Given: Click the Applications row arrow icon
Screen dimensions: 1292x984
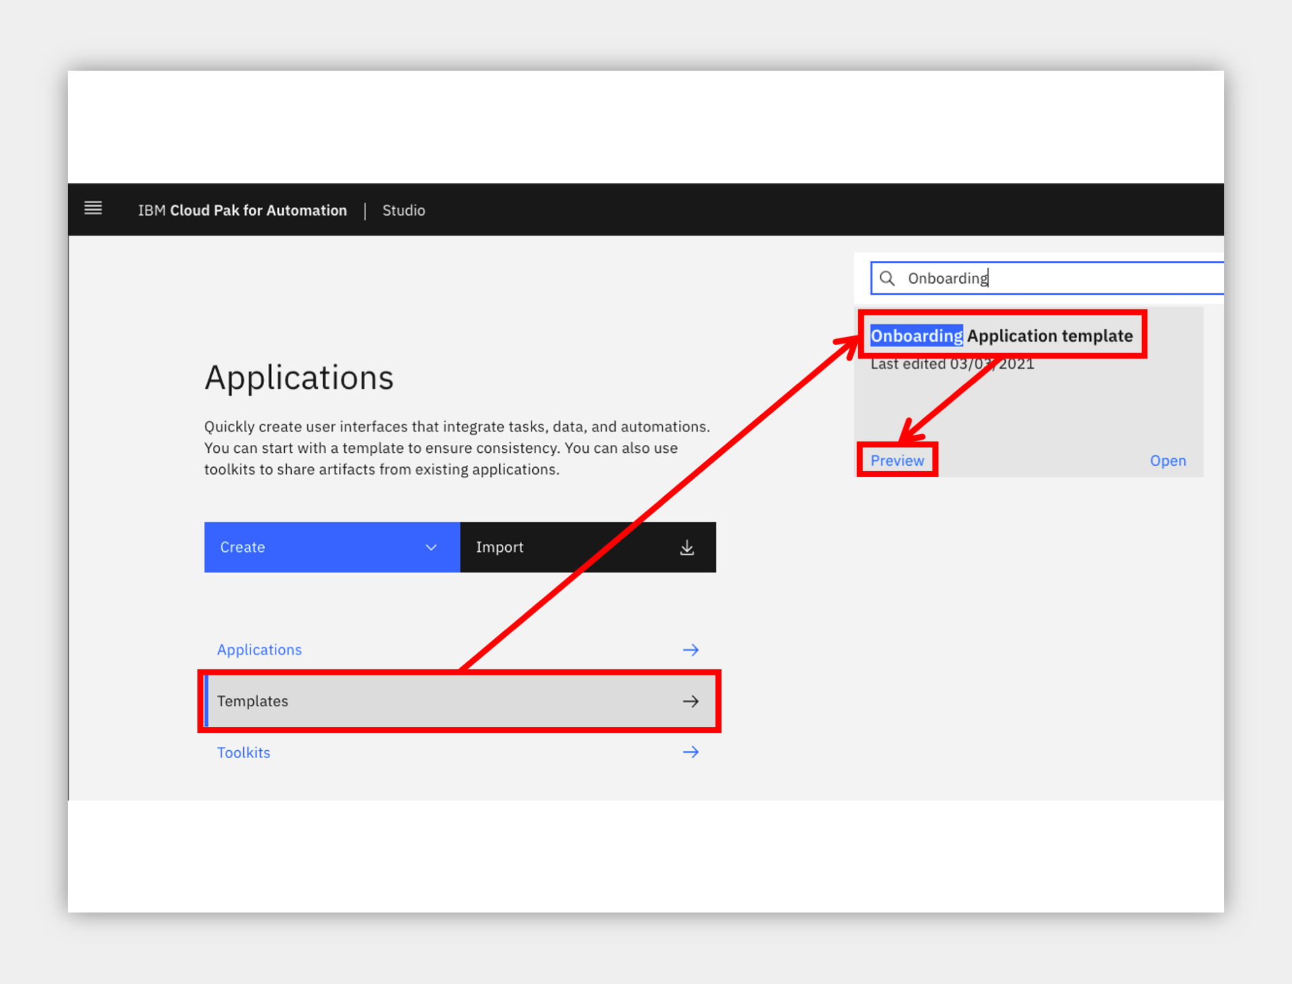Looking at the screenshot, I should (690, 650).
